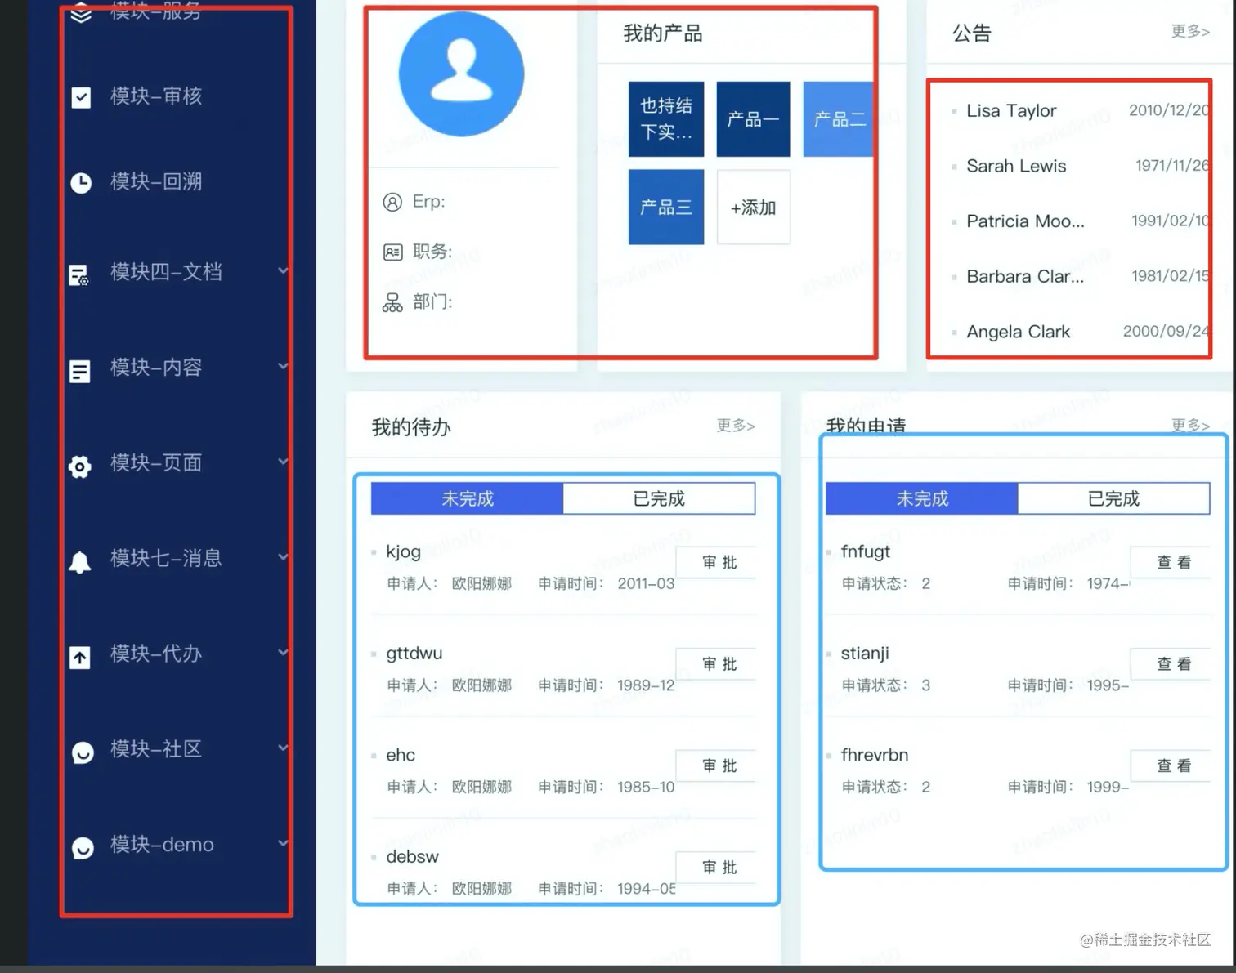Viewport: 1236px width, 973px height.
Task: Click the document icon beside 模块四-文档
Action: (78, 275)
